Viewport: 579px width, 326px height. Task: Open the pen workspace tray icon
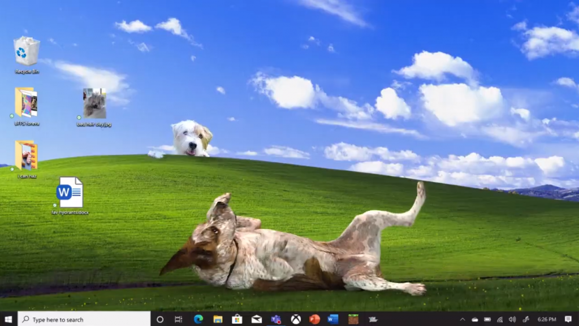pos(526,319)
